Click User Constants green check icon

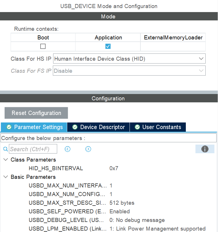[137, 127]
